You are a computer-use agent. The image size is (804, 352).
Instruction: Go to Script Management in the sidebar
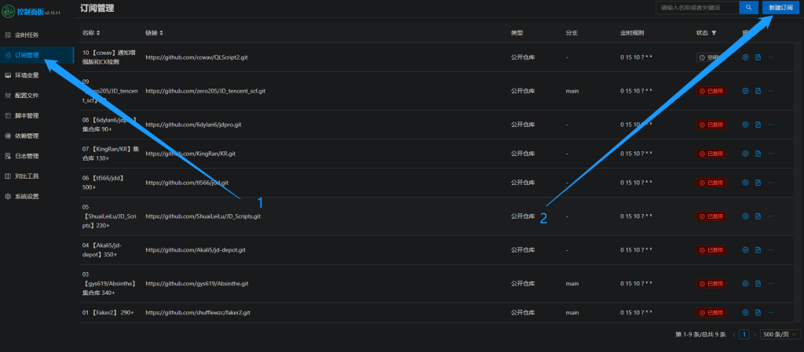(27, 115)
